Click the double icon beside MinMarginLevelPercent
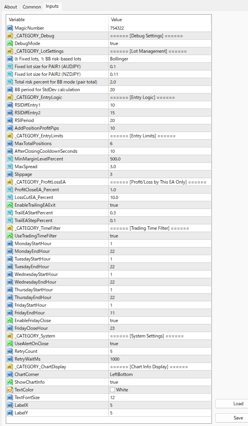 (10, 159)
